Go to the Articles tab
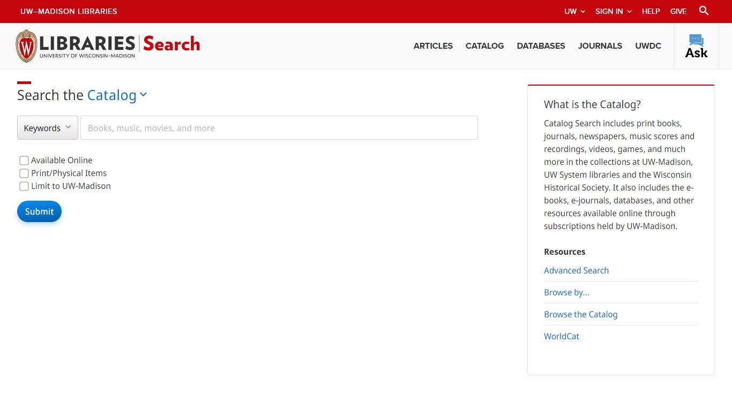Screen dimensions: 732x411 click(433, 46)
